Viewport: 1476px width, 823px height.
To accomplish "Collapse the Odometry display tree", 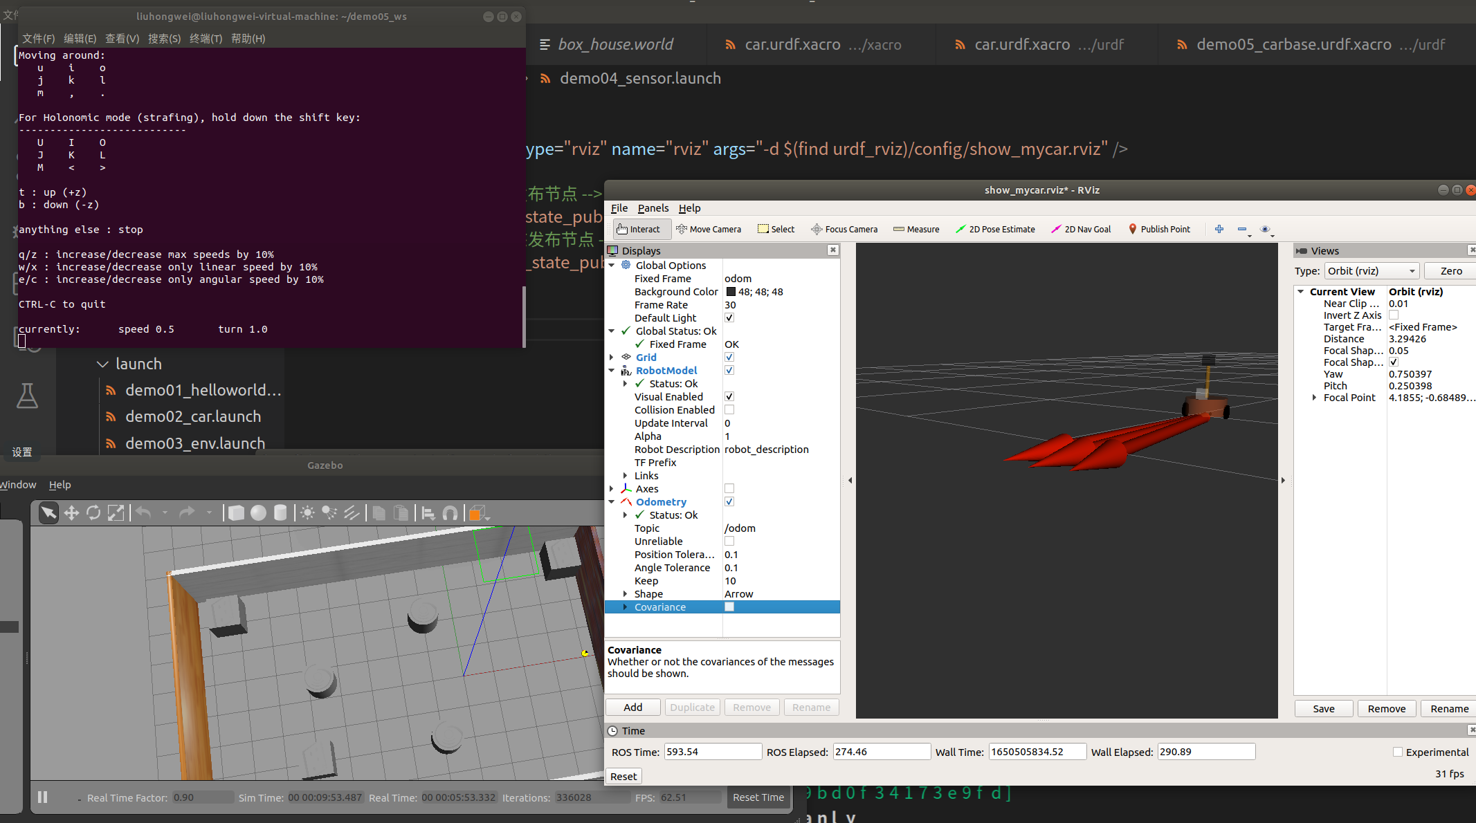I will tap(612, 501).
